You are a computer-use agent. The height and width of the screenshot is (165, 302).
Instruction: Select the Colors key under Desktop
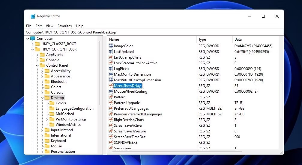point(61,103)
